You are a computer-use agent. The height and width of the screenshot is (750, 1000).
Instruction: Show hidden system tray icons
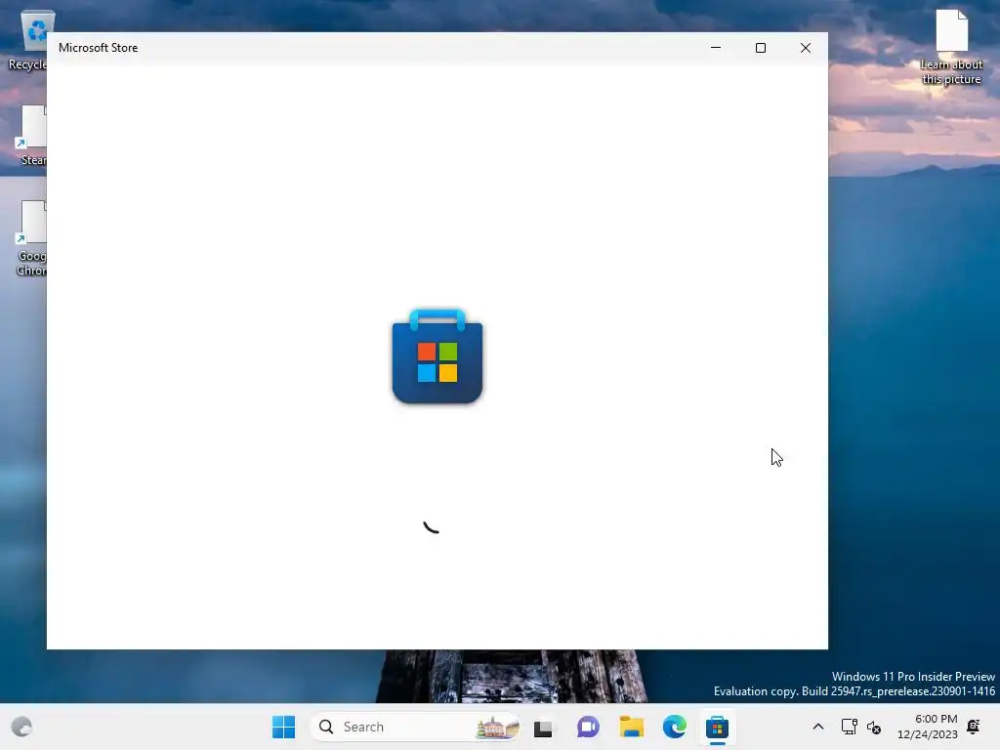(x=818, y=727)
